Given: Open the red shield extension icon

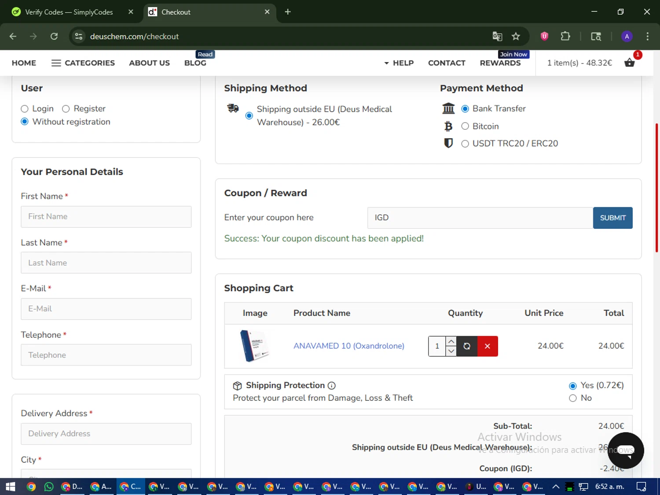Looking at the screenshot, I should 544,37.
